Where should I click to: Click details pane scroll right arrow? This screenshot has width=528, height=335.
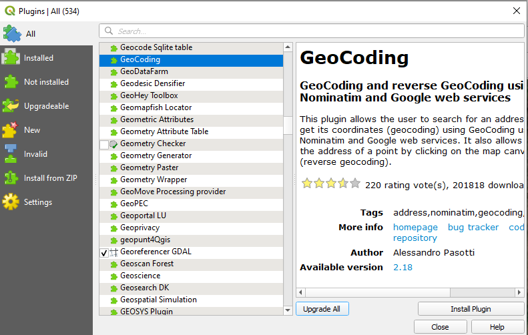(519, 292)
